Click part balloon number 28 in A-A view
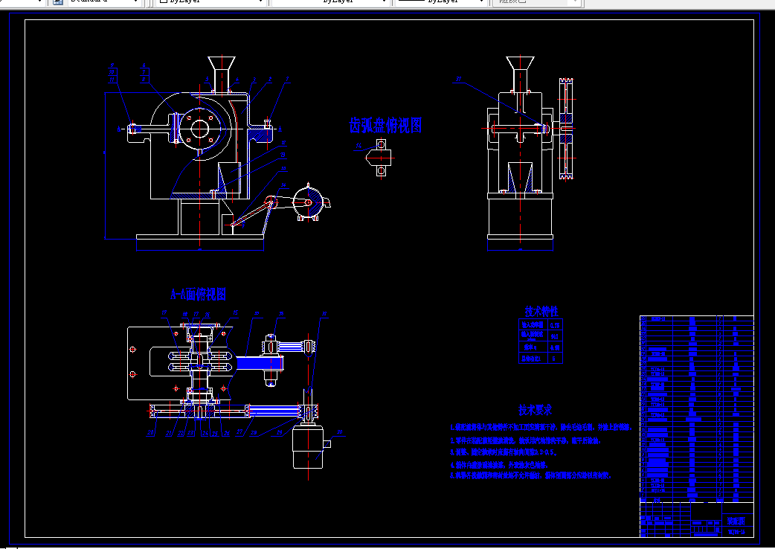Screen dimensions: 775x549 click(254, 432)
